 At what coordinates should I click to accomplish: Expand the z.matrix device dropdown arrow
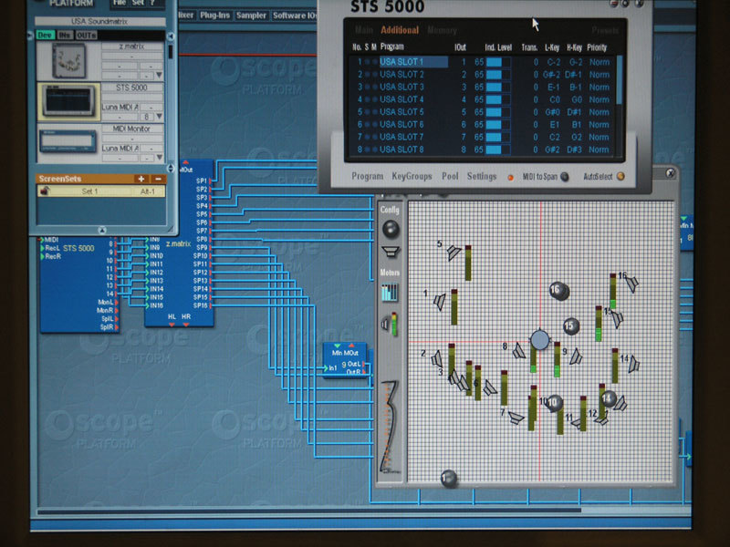tap(159, 75)
